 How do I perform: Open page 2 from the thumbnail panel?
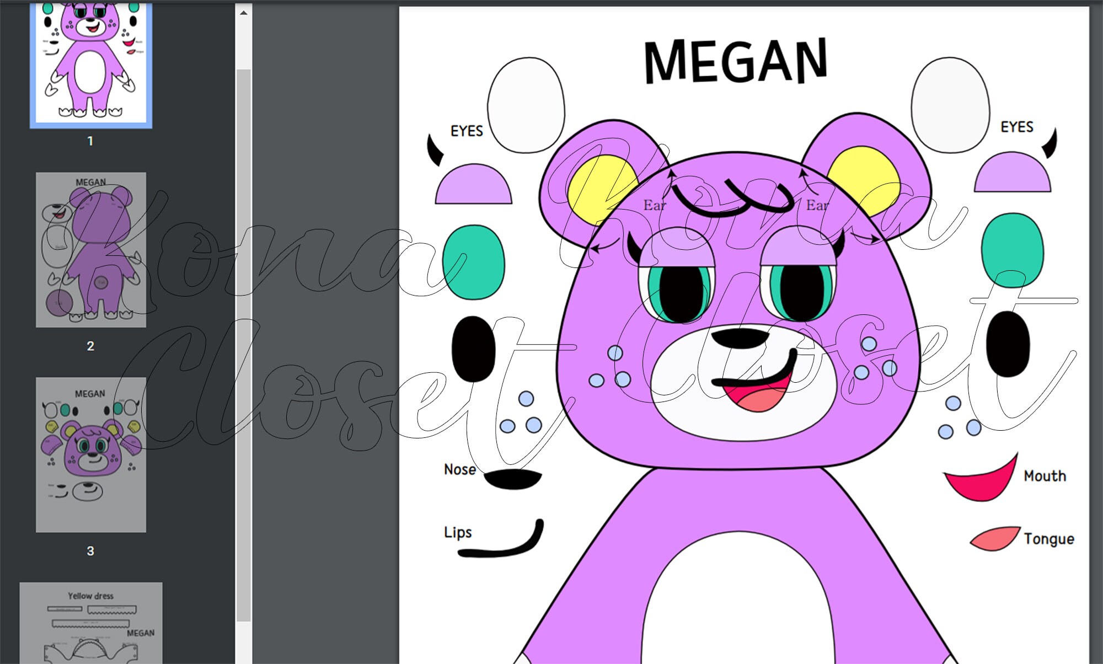(x=90, y=248)
